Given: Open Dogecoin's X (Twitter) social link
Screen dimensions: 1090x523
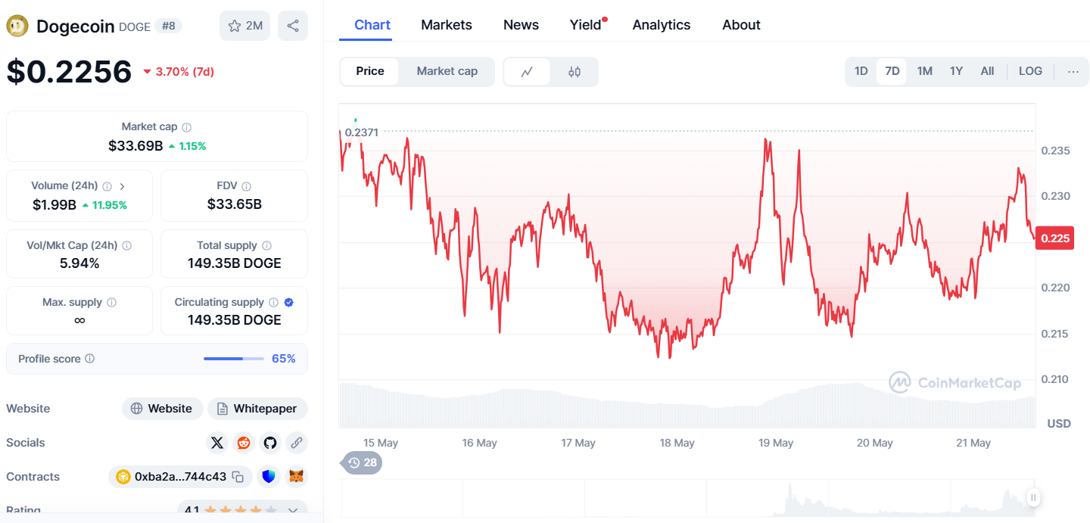Looking at the screenshot, I should point(217,443).
